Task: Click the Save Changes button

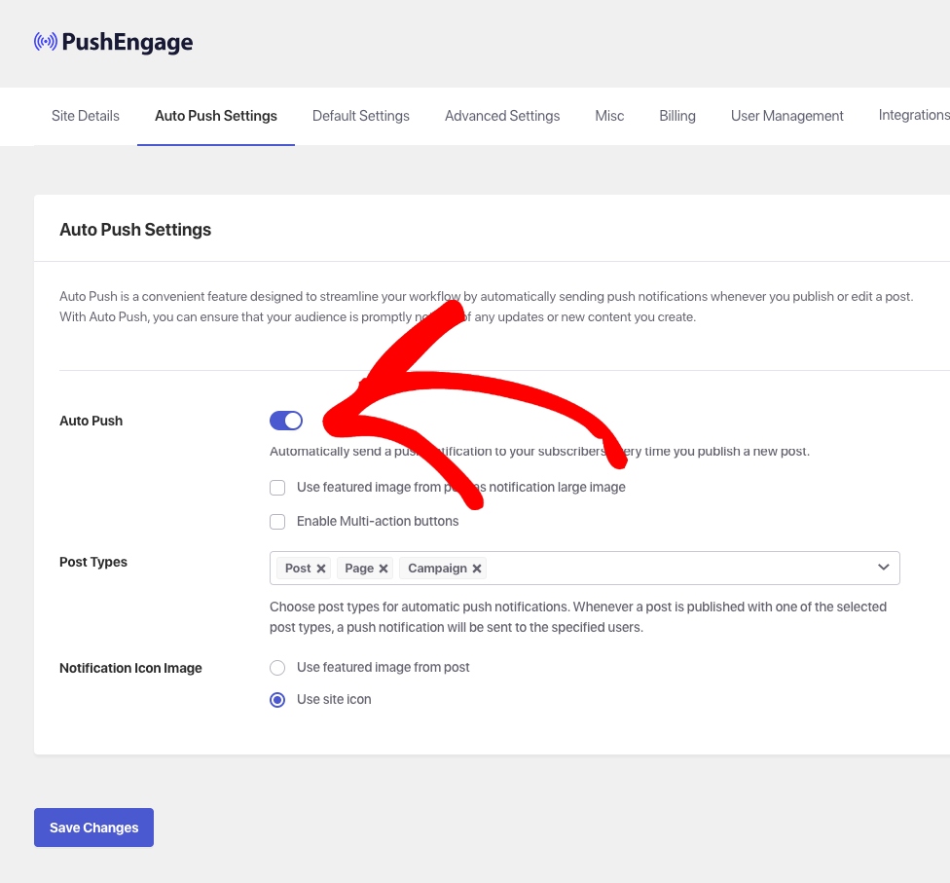Action: tap(93, 828)
